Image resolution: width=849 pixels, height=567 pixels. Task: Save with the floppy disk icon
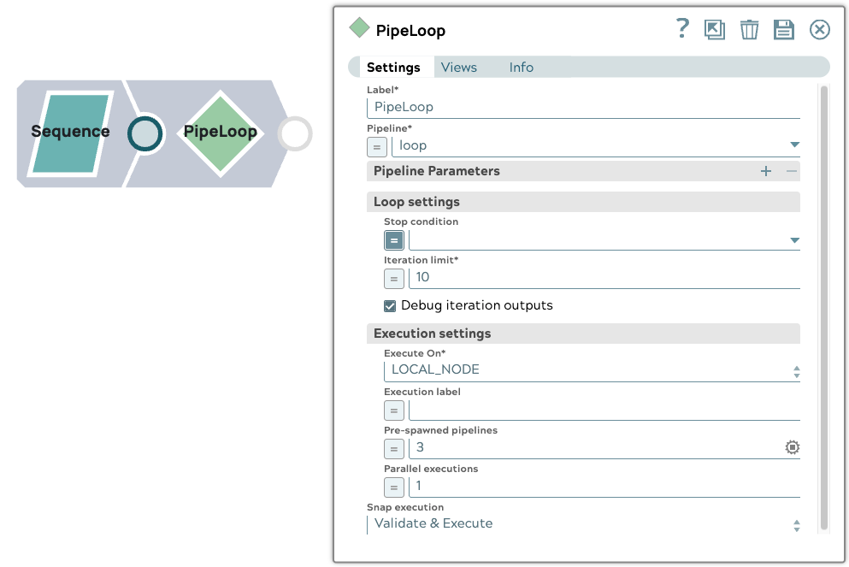click(x=784, y=30)
